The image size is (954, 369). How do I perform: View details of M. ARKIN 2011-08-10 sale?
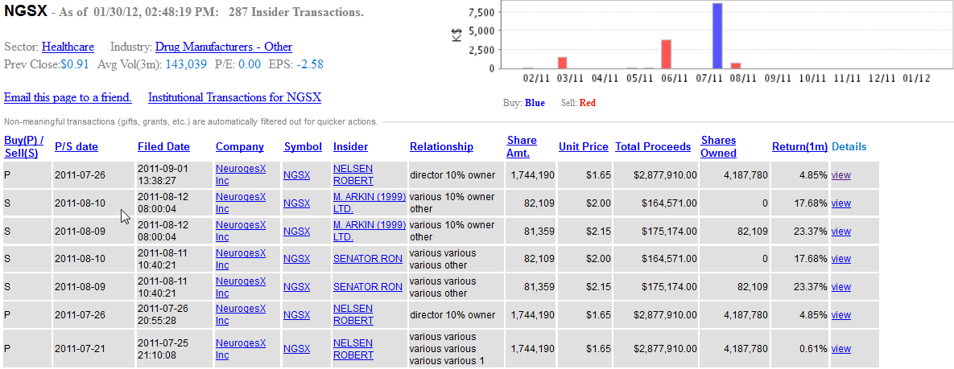pos(840,203)
